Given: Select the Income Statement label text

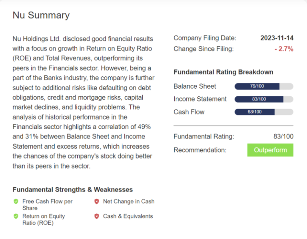Looking at the screenshot, I should coord(200,99).
